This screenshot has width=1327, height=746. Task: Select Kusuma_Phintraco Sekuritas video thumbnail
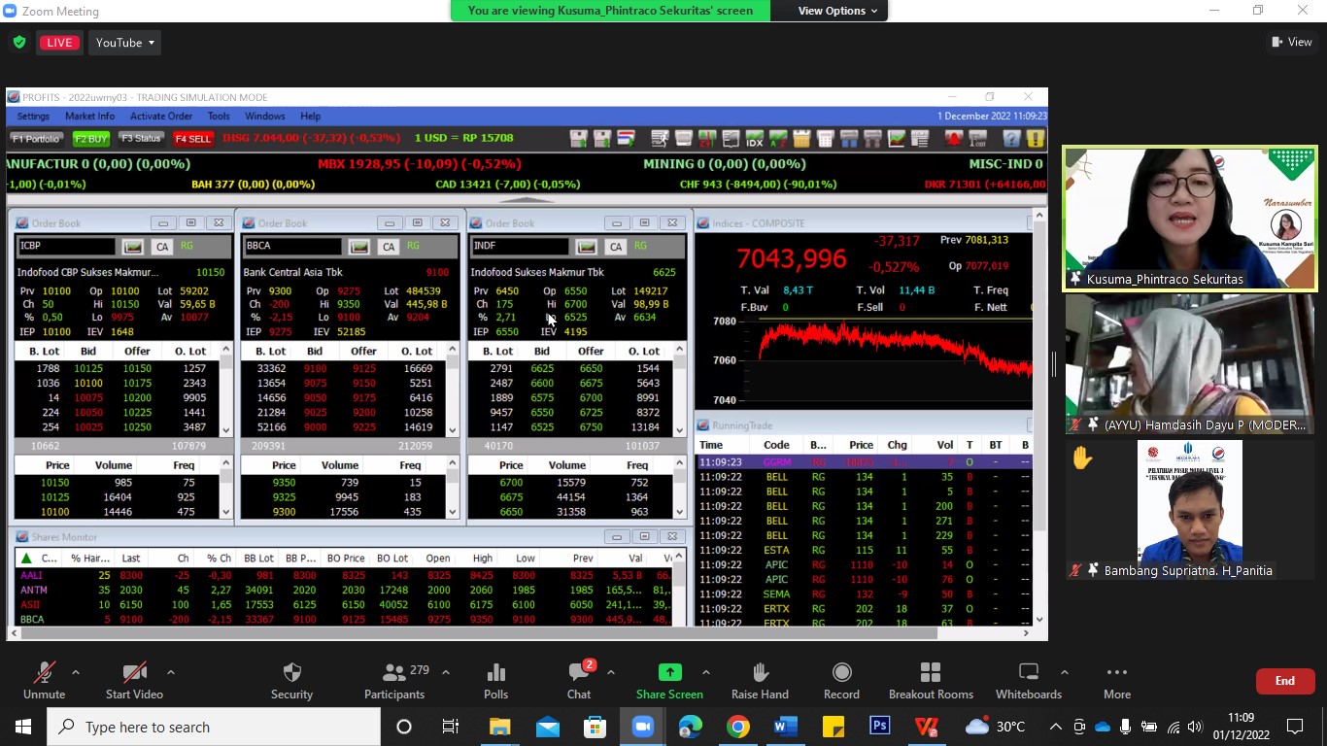1189,219
